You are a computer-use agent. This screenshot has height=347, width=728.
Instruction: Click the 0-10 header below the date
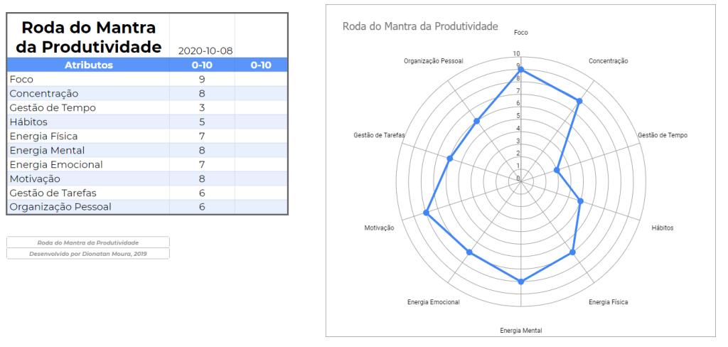point(202,65)
